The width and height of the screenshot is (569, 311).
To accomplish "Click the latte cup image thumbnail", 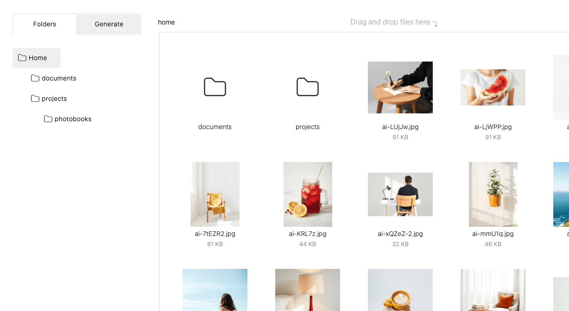I will click(x=400, y=290).
